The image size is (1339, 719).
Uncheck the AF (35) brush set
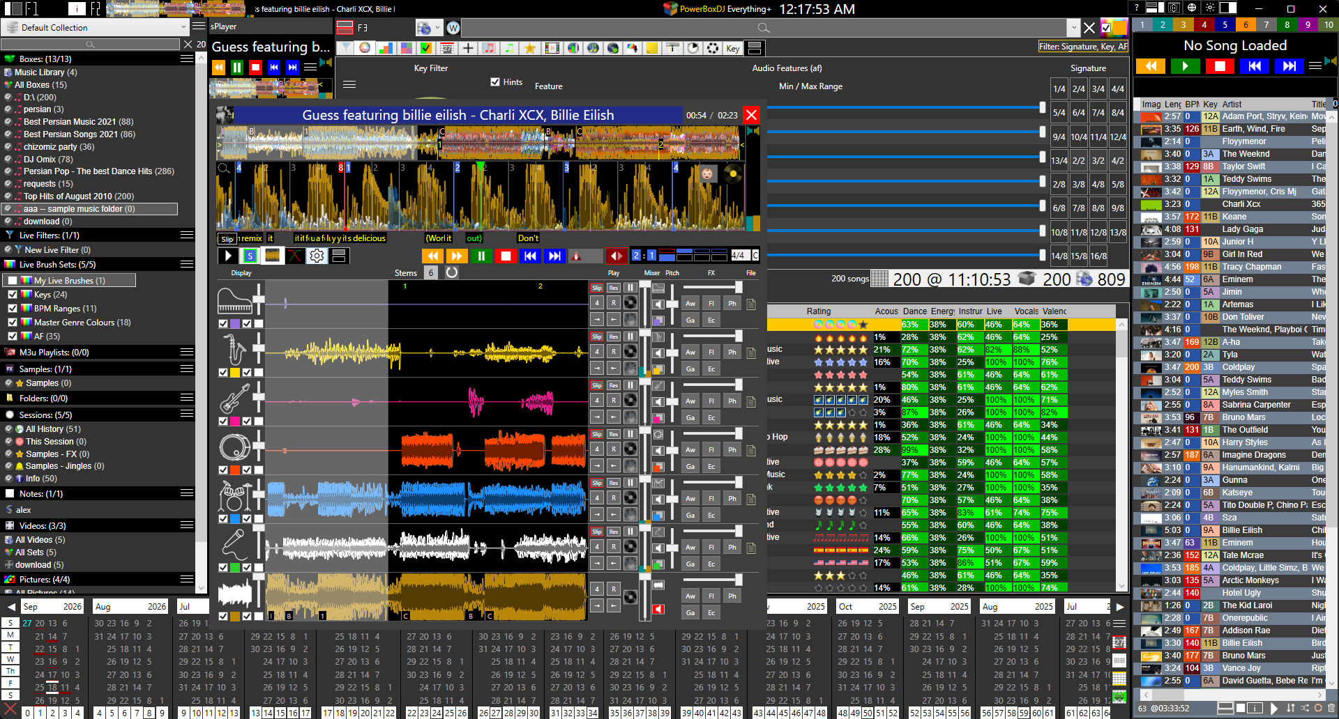pos(13,336)
